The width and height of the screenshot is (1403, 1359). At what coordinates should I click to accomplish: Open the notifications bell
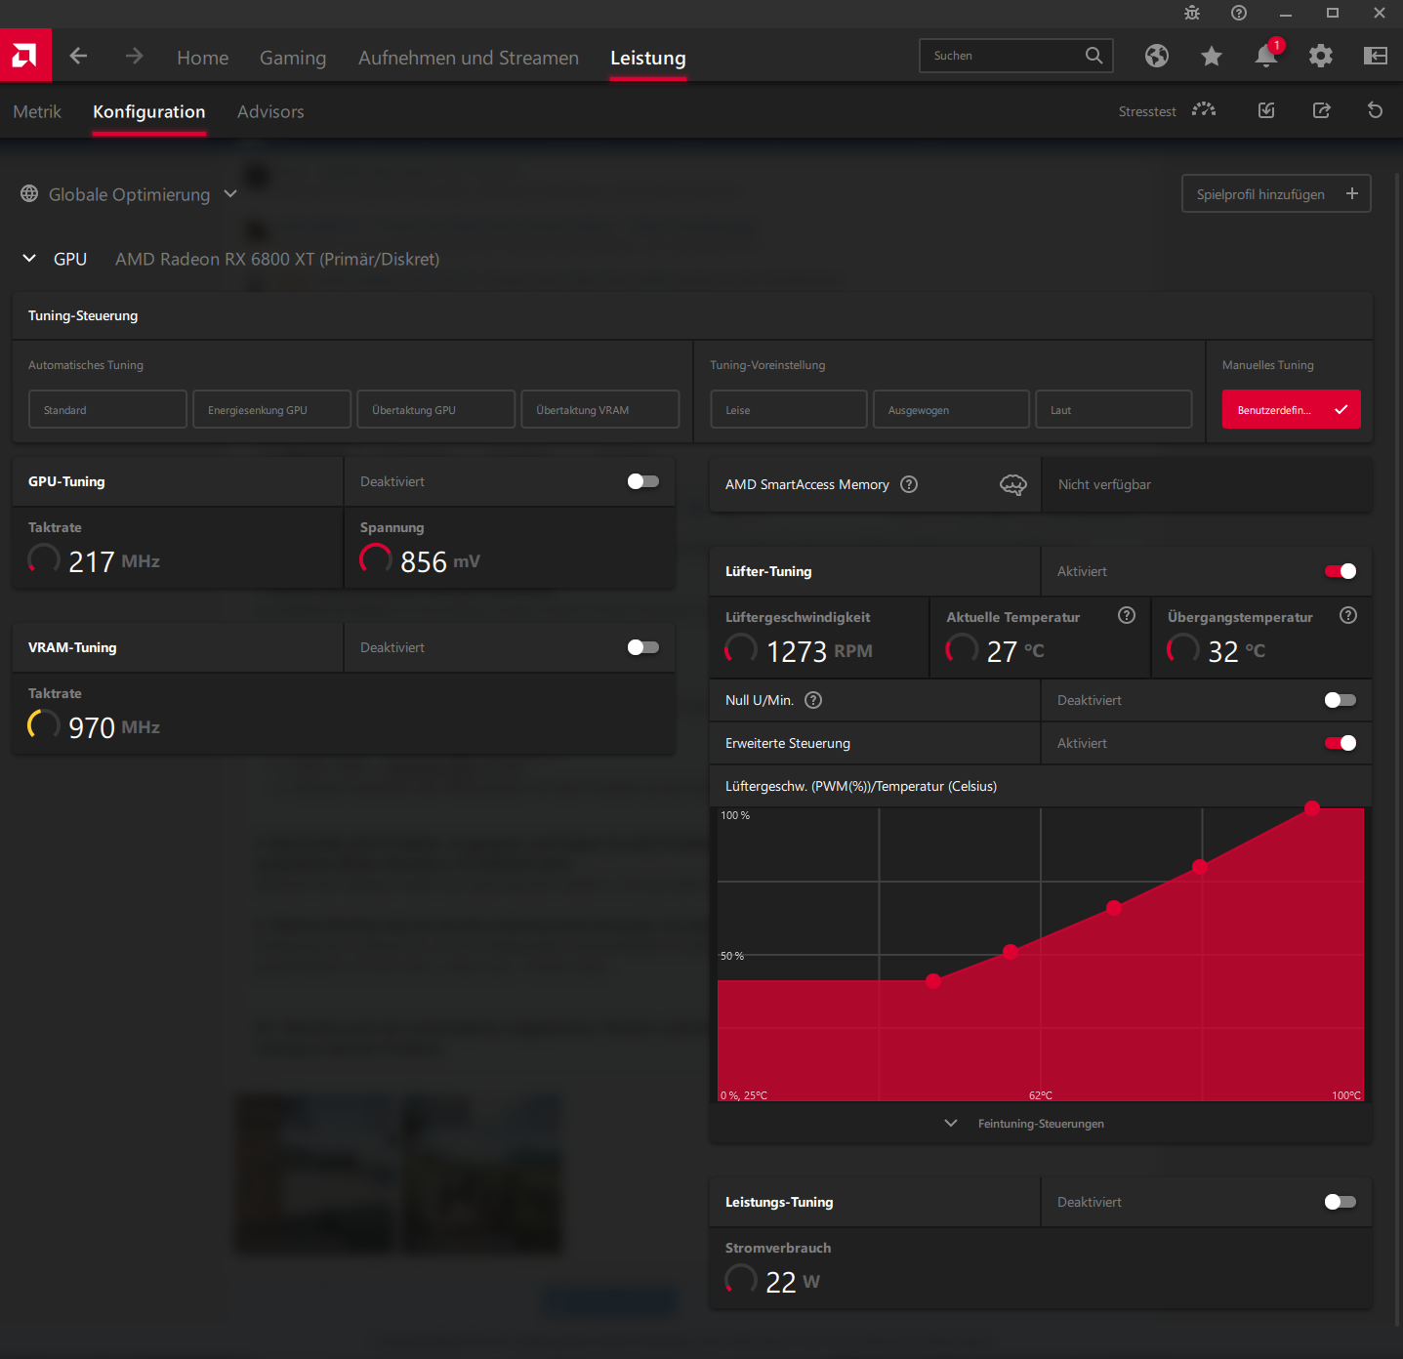(1266, 56)
